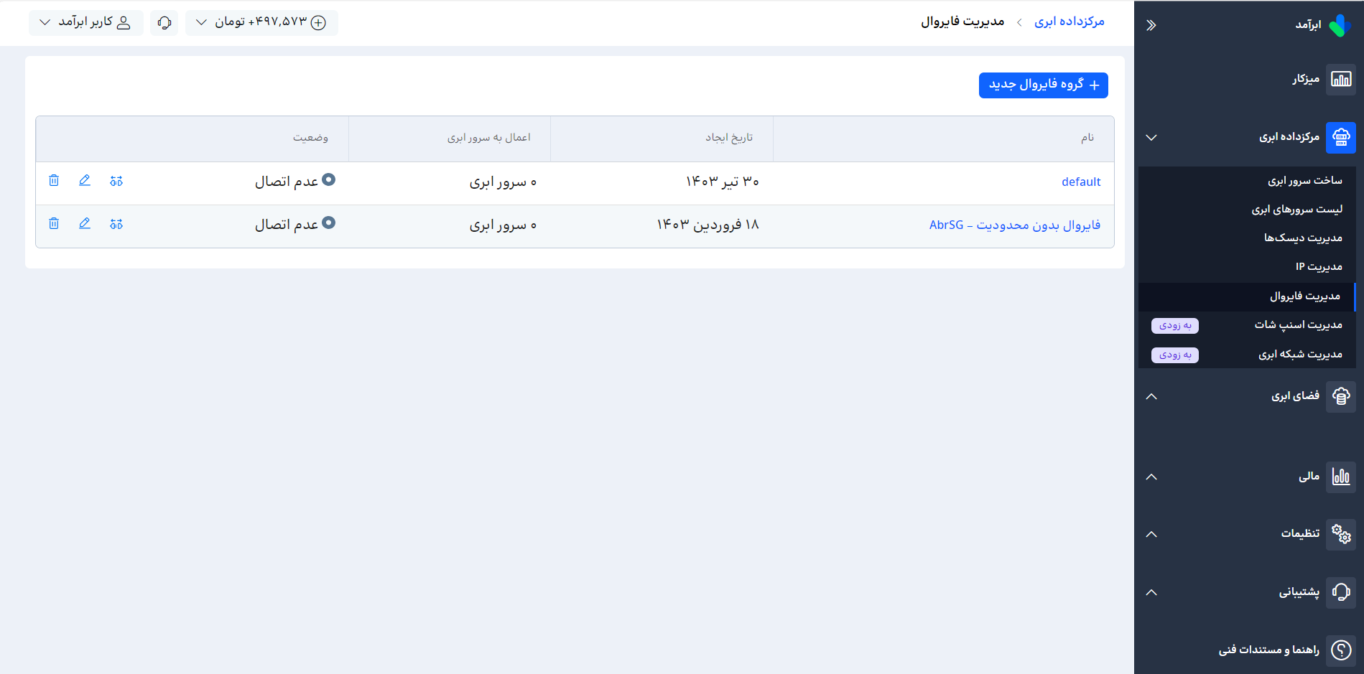1364x674 pixels.
Task: Click the ۱۸ فروردین ۱۴۰۳ date cell
Action: click(707, 225)
